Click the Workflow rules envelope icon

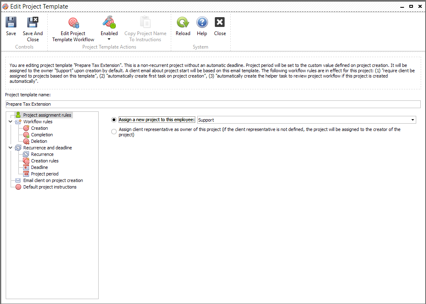18,122
